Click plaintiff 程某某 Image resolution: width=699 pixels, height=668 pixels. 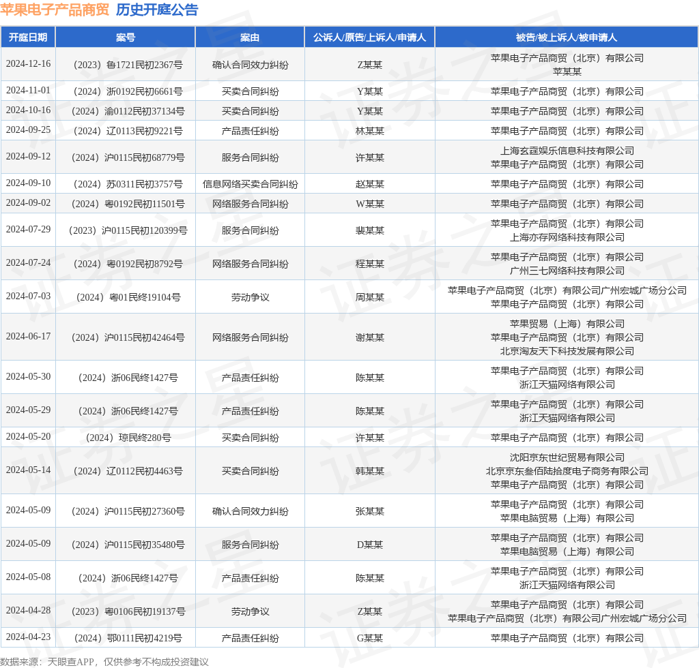(x=369, y=264)
